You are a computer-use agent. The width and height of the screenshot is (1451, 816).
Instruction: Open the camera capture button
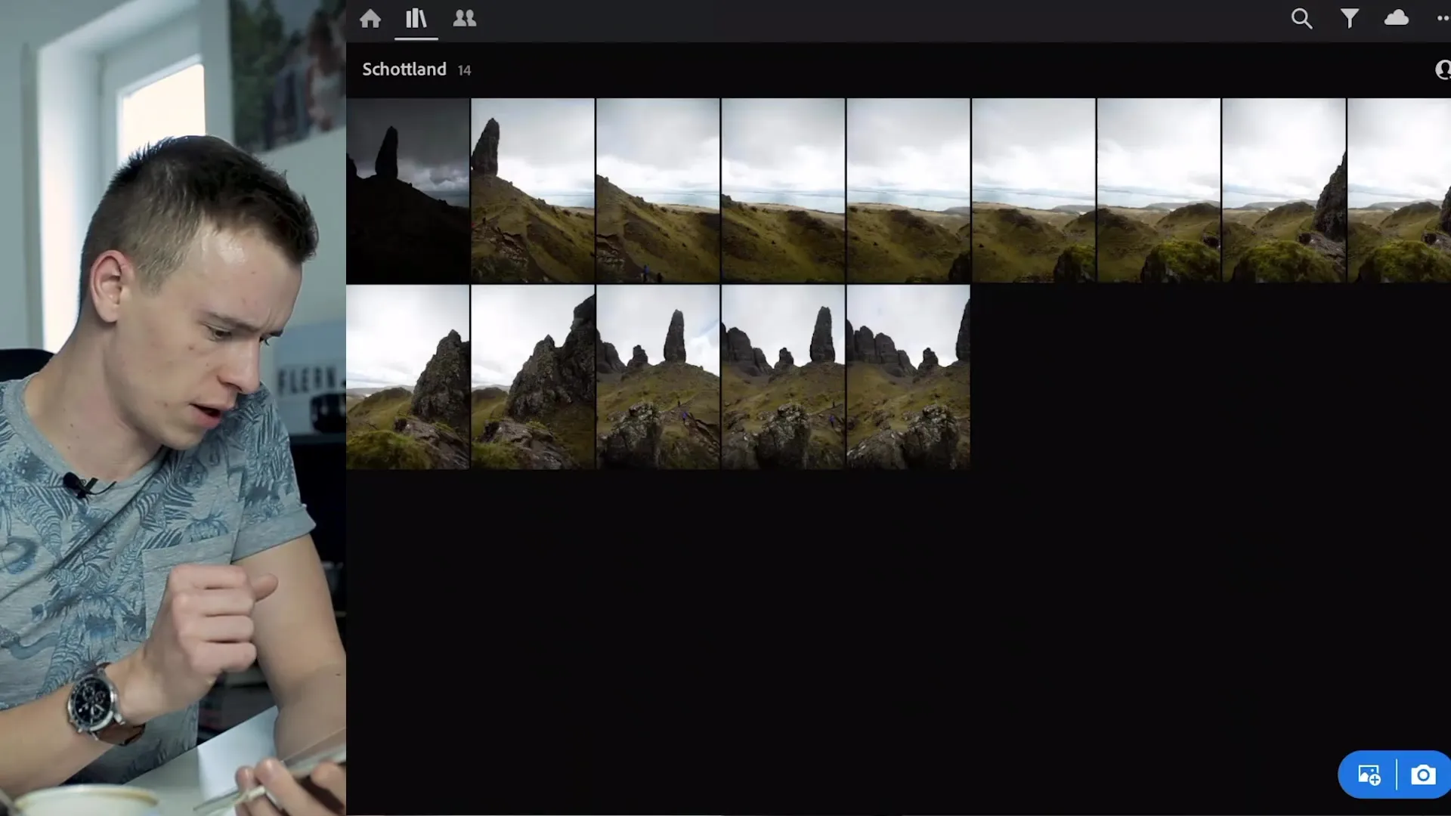tap(1423, 775)
